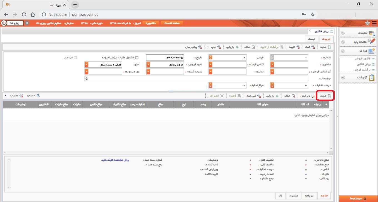Open the hamburger menu in the app header

(374, 23)
